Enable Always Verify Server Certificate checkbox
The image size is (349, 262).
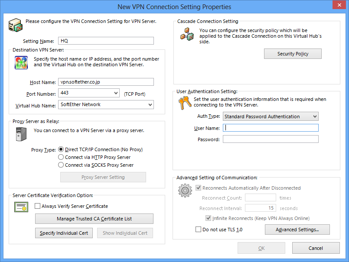37,206
